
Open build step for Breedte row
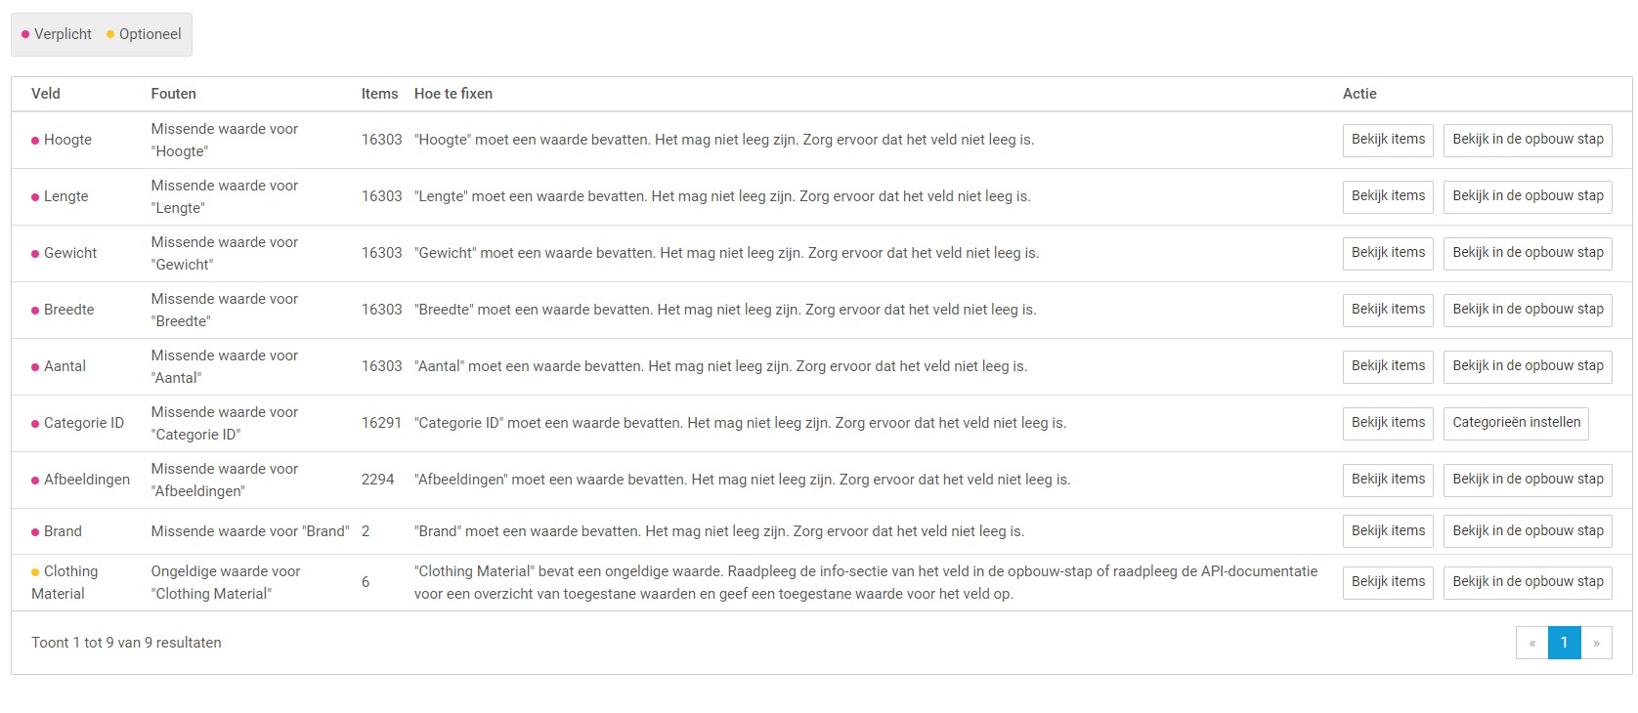[x=1528, y=310]
